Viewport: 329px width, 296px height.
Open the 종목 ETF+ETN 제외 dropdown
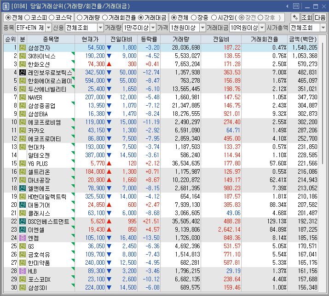click(x=48, y=28)
